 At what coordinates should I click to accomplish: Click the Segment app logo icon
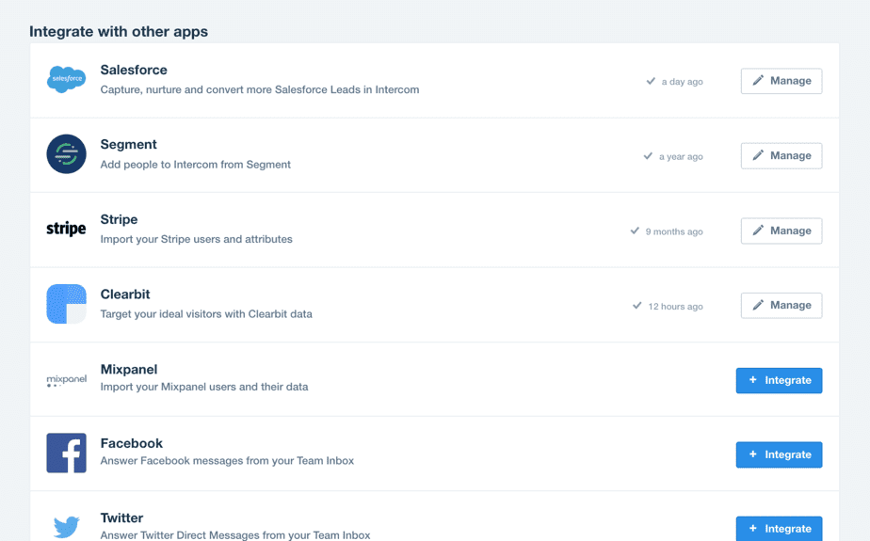pyautogui.click(x=66, y=154)
